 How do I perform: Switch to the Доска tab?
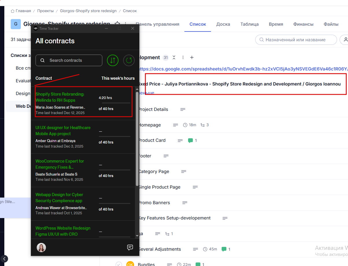(x=223, y=24)
